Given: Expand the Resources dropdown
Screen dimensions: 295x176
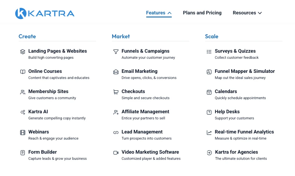Looking at the screenshot, I should 247,13.
